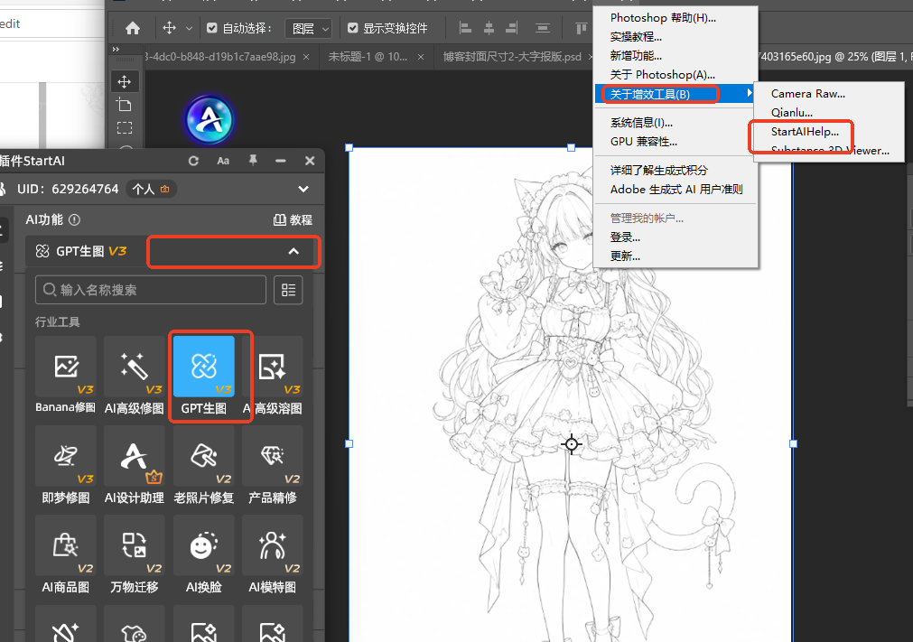Click align left edges icon
Viewport: 913px width, 642px height.
[465, 28]
